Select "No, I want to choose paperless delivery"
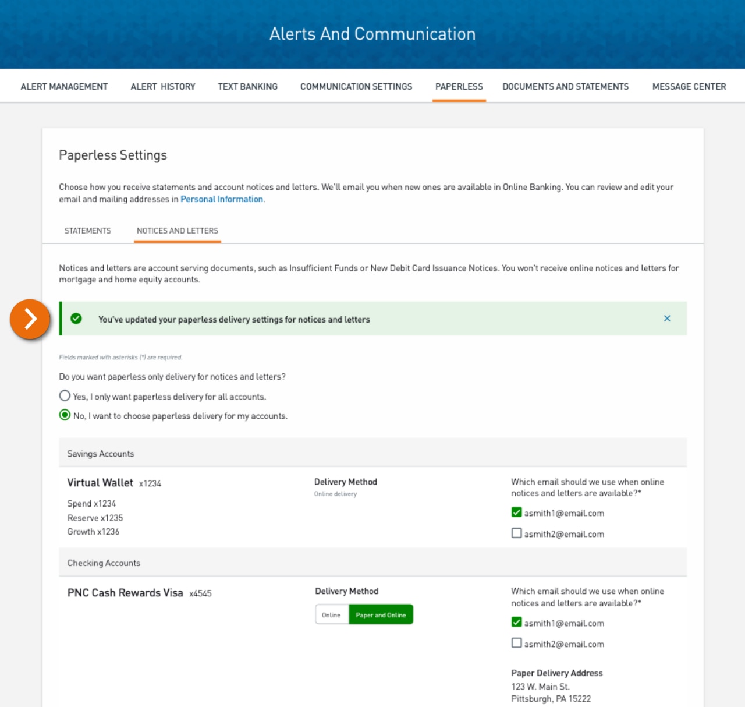The image size is (745, 707). click(65, 415)
